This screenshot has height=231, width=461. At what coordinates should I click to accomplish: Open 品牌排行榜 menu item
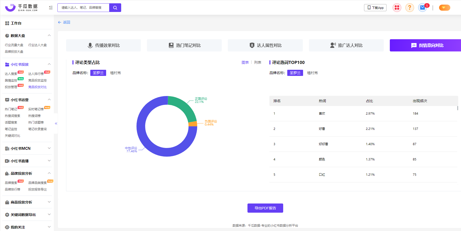[13, 189]
